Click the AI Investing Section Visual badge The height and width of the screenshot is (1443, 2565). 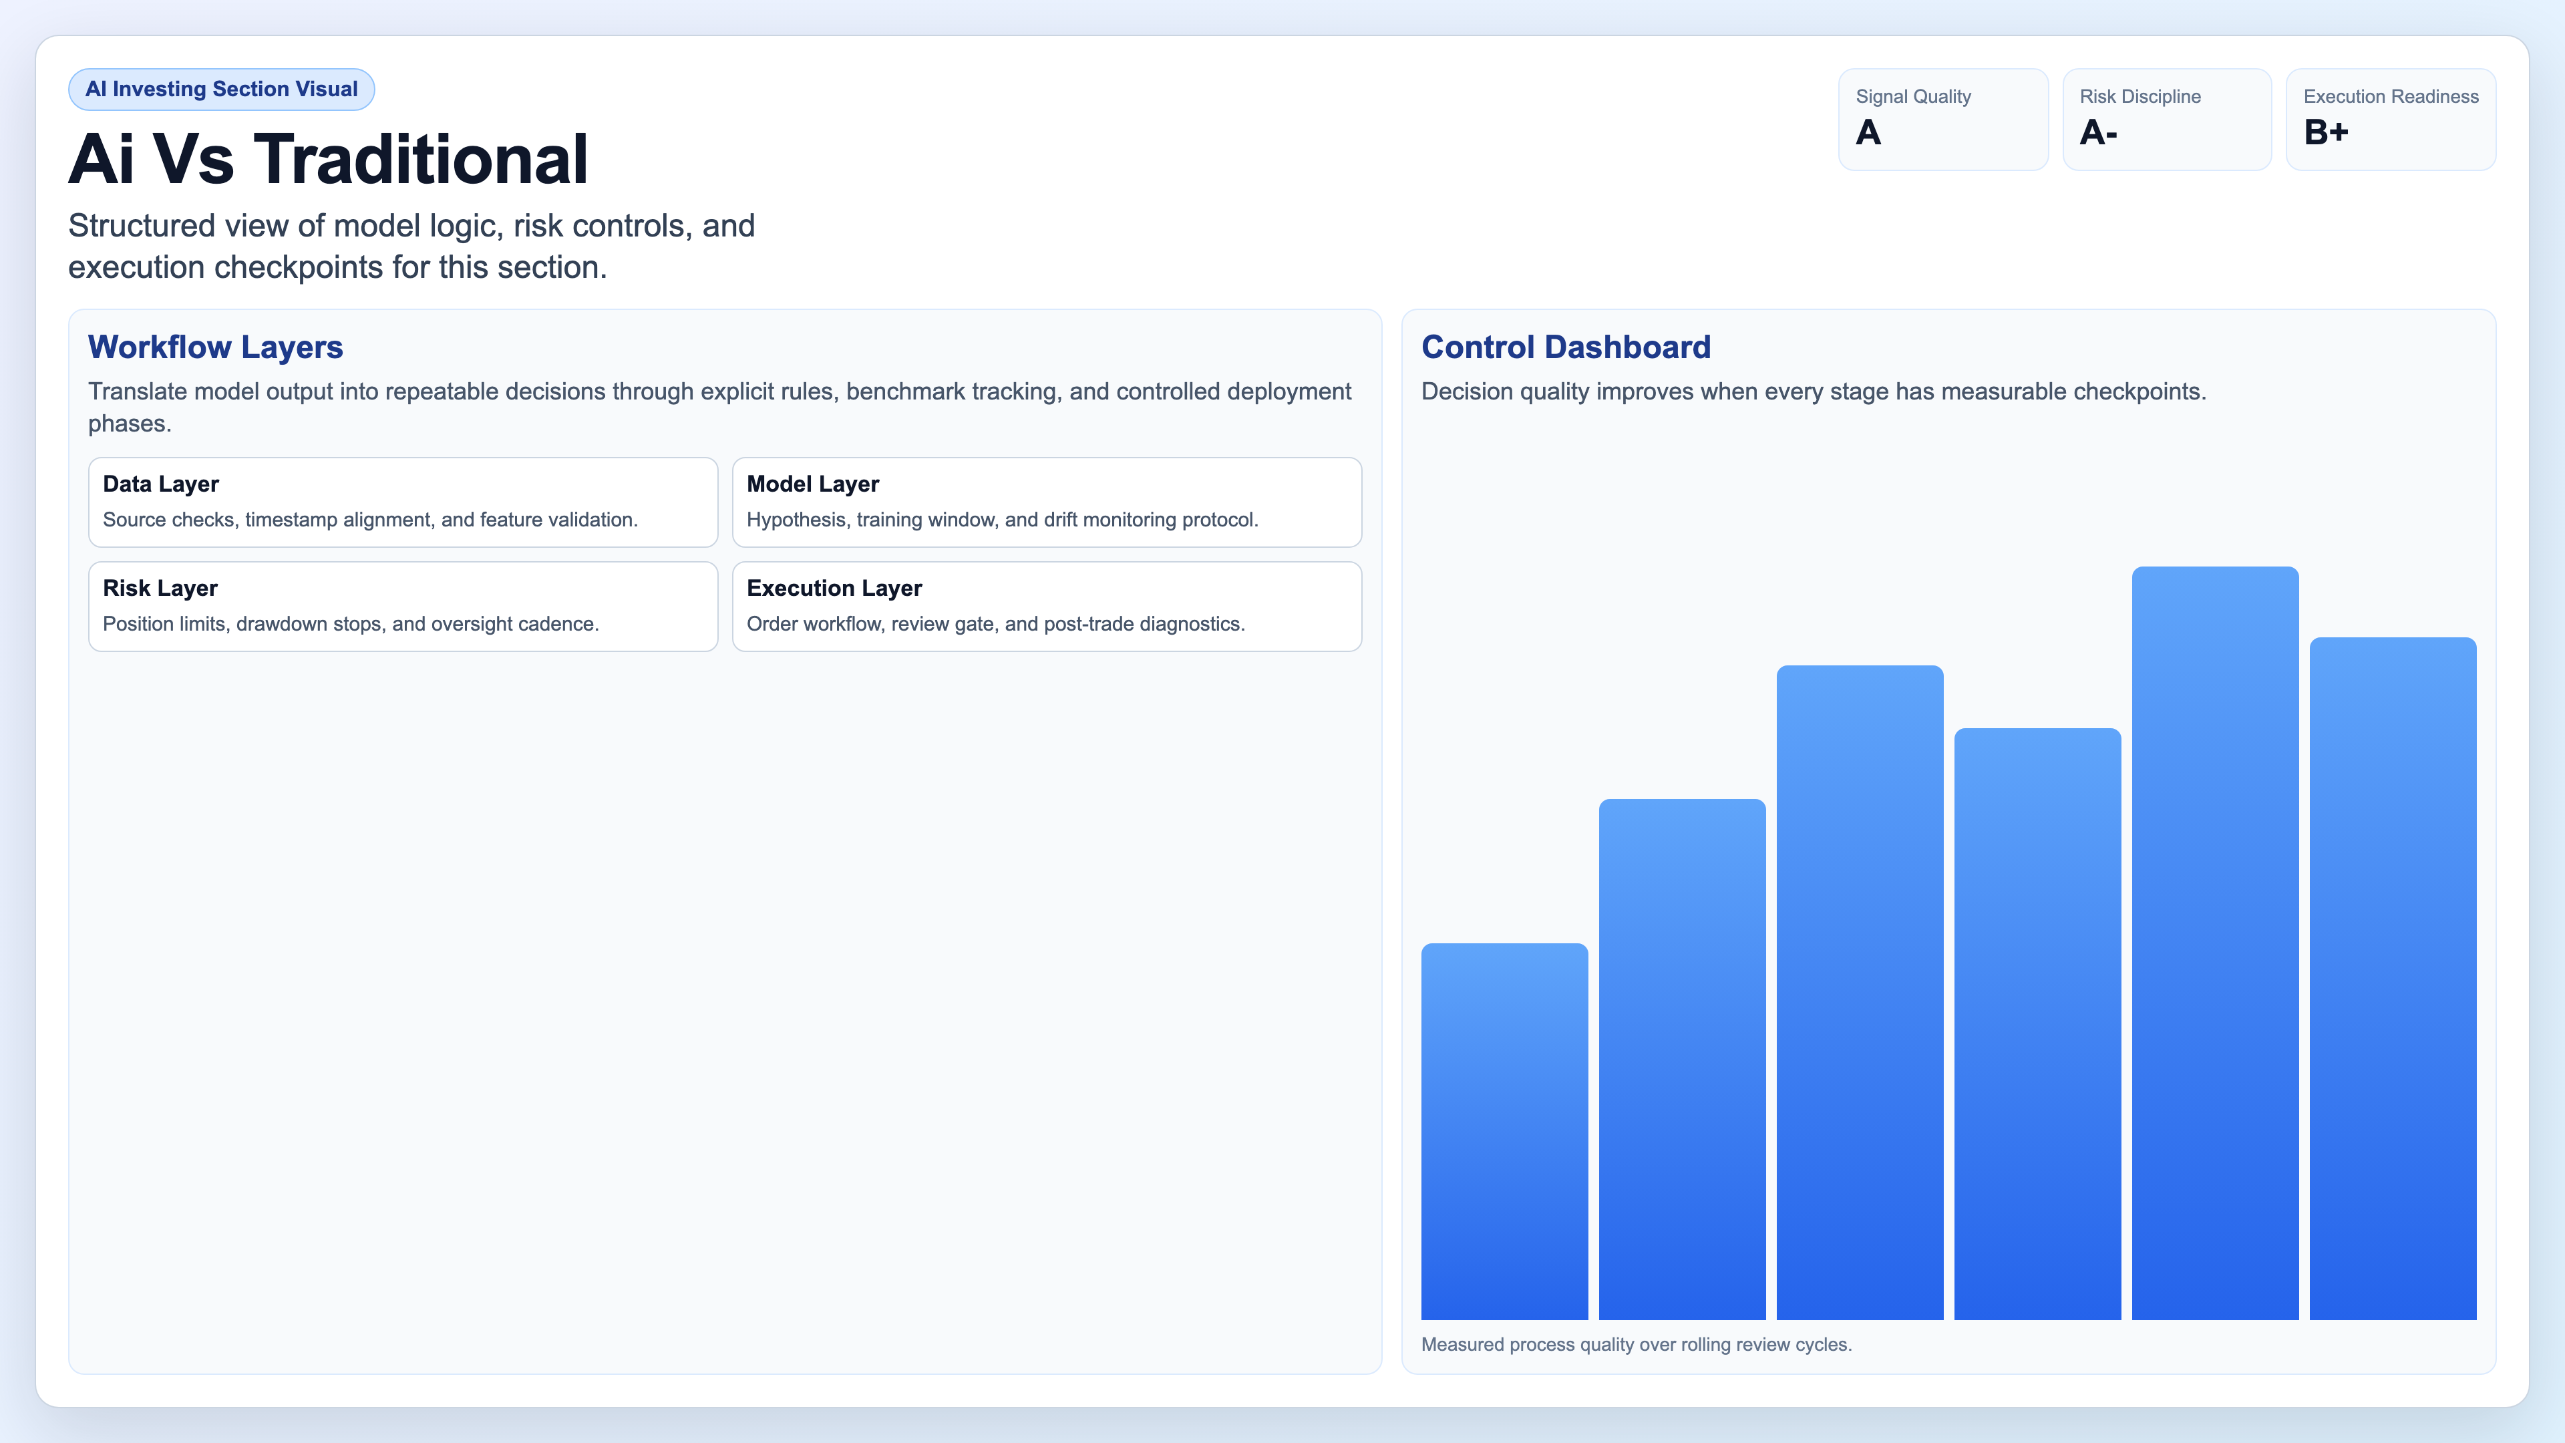pos(220,89)
